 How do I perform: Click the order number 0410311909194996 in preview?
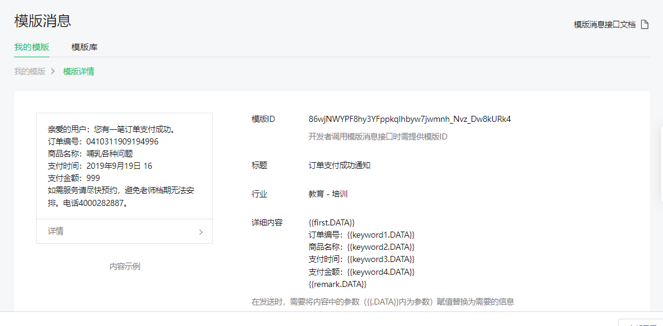tap(122, 141)
